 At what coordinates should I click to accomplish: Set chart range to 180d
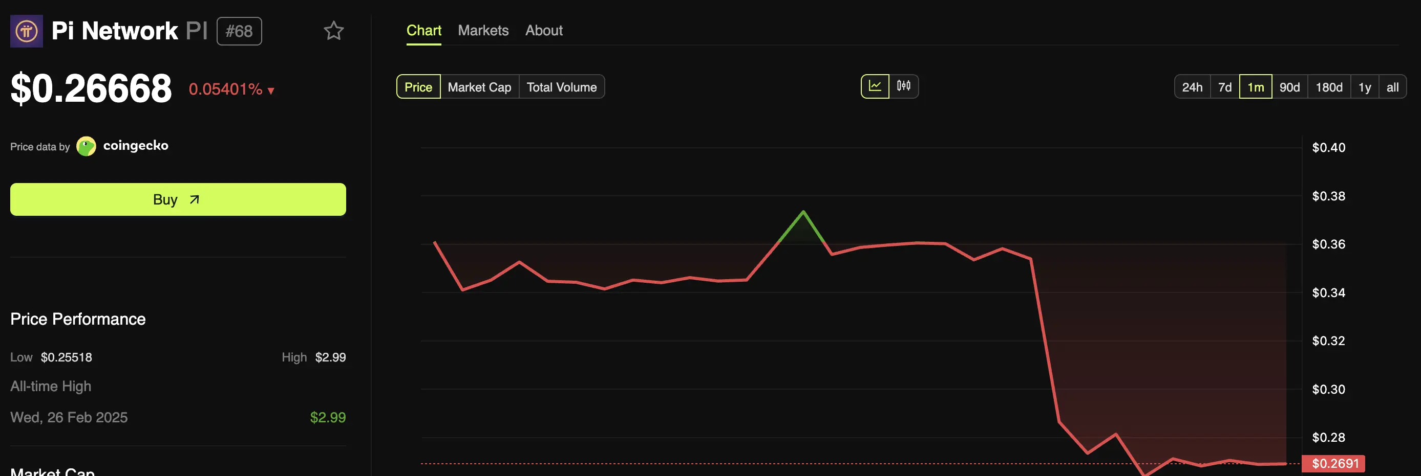click(1329, 86)
